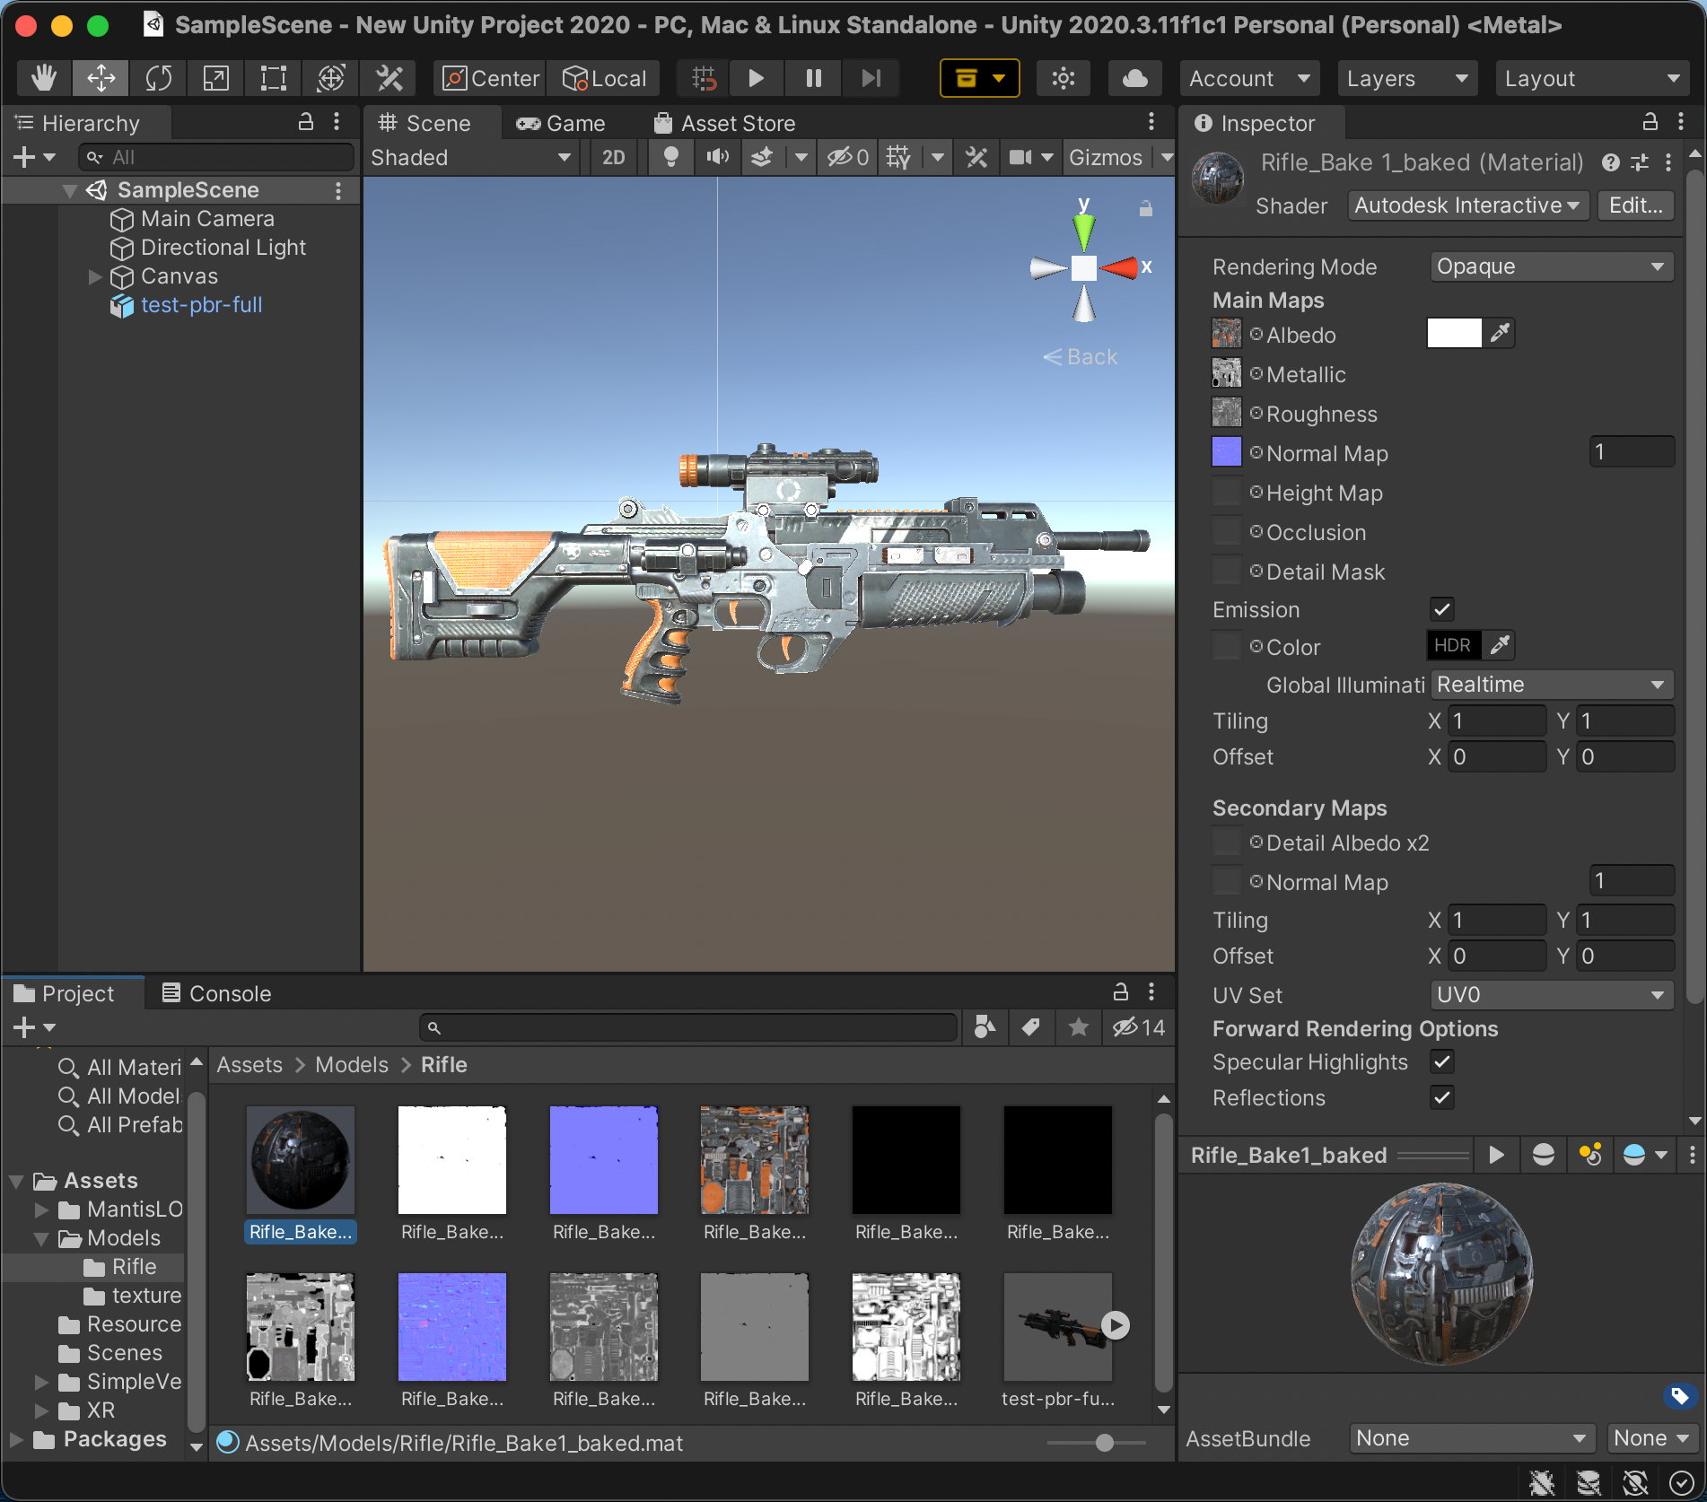
Task: Select the Hand tool
Action: [x=44, y=78]
